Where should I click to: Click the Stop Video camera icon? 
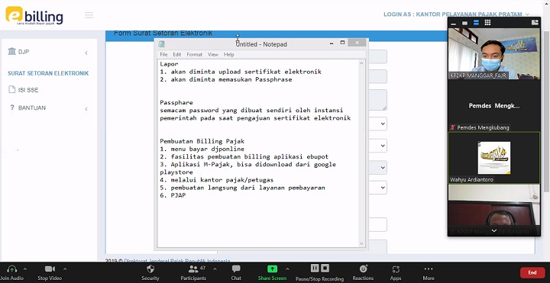(50, 269)
